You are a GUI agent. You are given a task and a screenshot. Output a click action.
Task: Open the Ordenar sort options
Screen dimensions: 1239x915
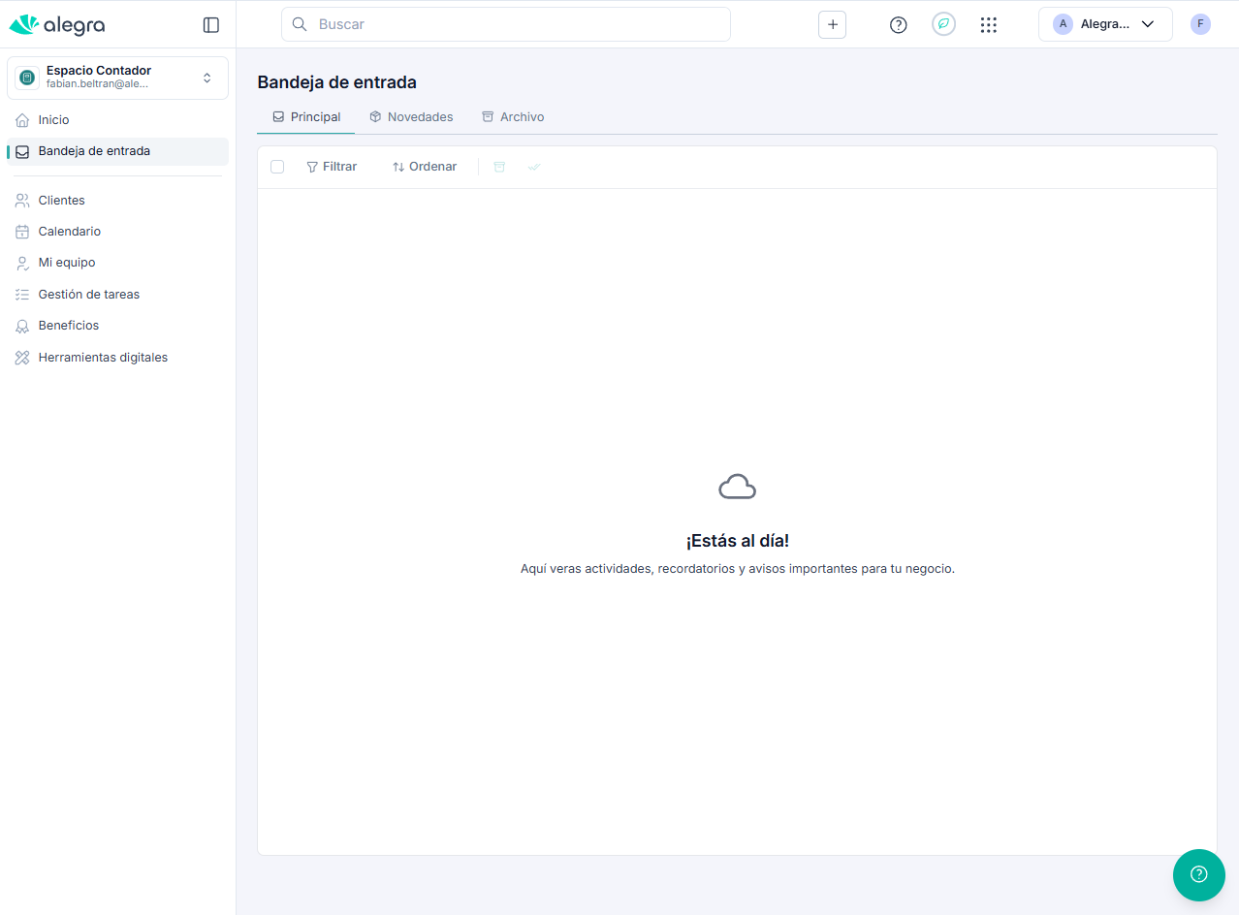425,167
